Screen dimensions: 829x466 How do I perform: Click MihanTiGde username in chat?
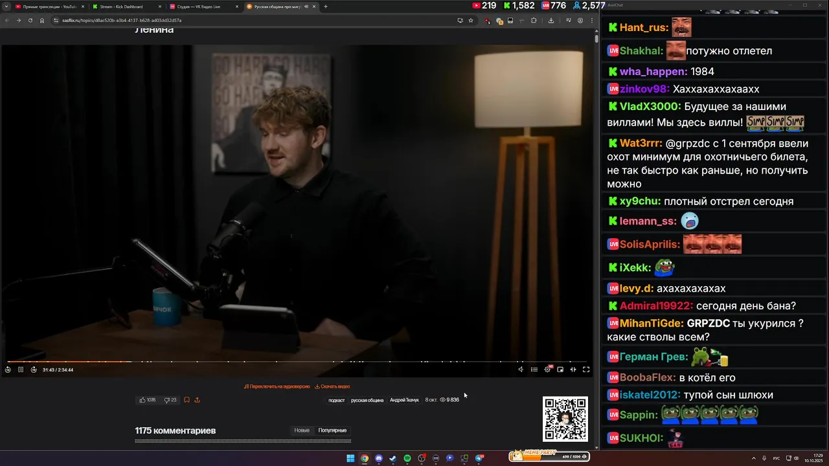coord(652,323)
